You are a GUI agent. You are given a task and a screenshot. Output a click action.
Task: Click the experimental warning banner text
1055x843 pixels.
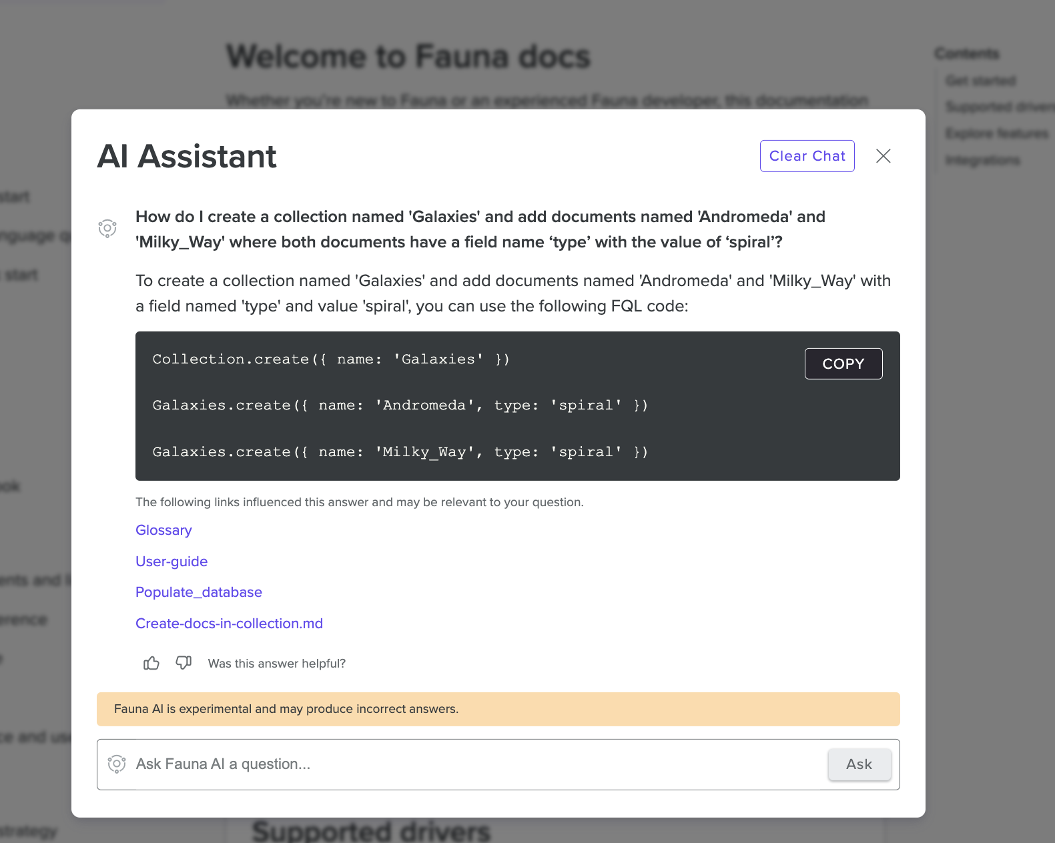286,709
